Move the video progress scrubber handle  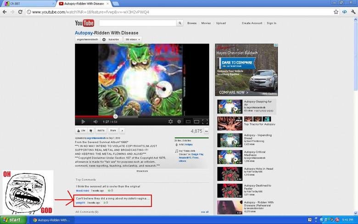116,117
